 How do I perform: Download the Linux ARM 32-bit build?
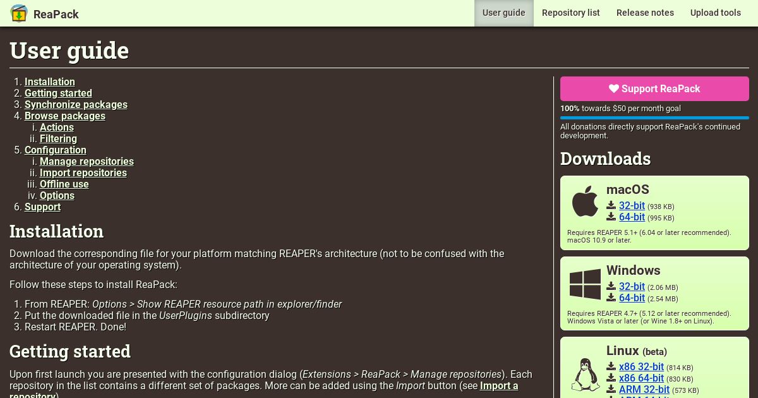coord(644,389)
